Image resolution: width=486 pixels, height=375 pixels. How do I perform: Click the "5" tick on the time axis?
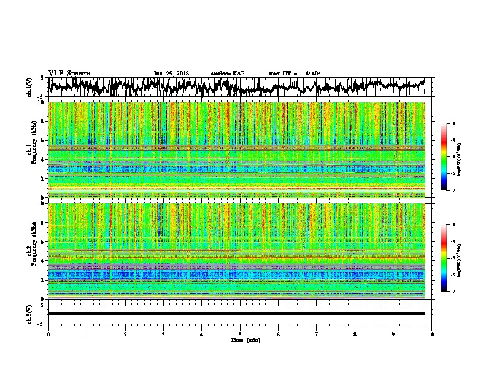[x=240, y=335]
